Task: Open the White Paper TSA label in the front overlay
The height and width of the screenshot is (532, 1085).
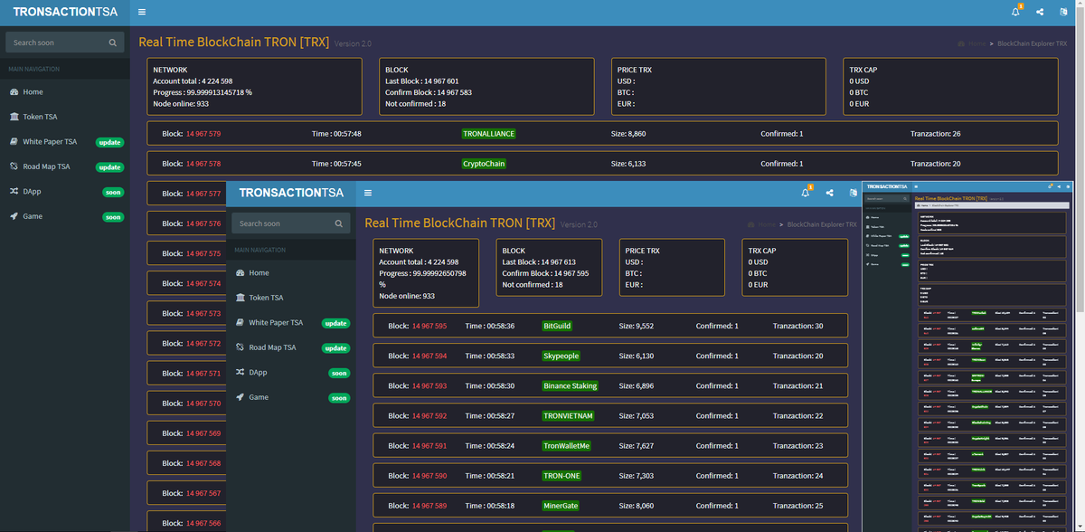Action: (x=276, y=323)
